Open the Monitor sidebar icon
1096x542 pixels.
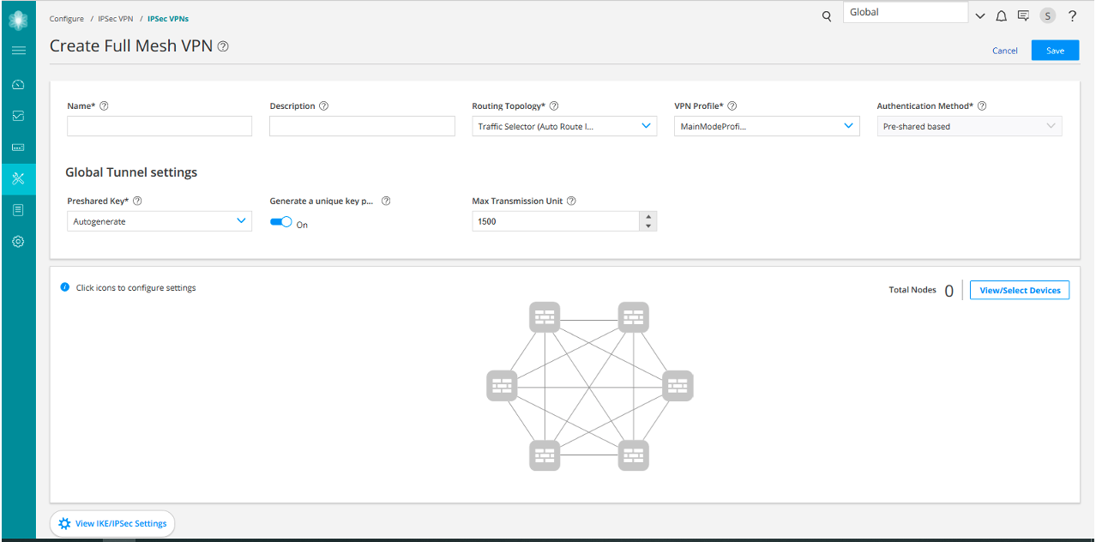(18, 116)
